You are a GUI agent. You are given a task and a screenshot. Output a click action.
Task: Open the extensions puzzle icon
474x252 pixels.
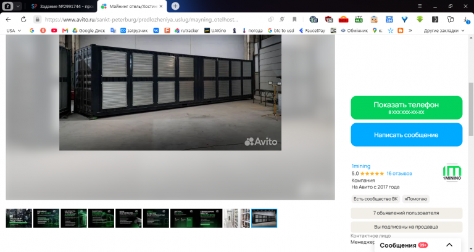pyautogui.click(x=451, y=19)
